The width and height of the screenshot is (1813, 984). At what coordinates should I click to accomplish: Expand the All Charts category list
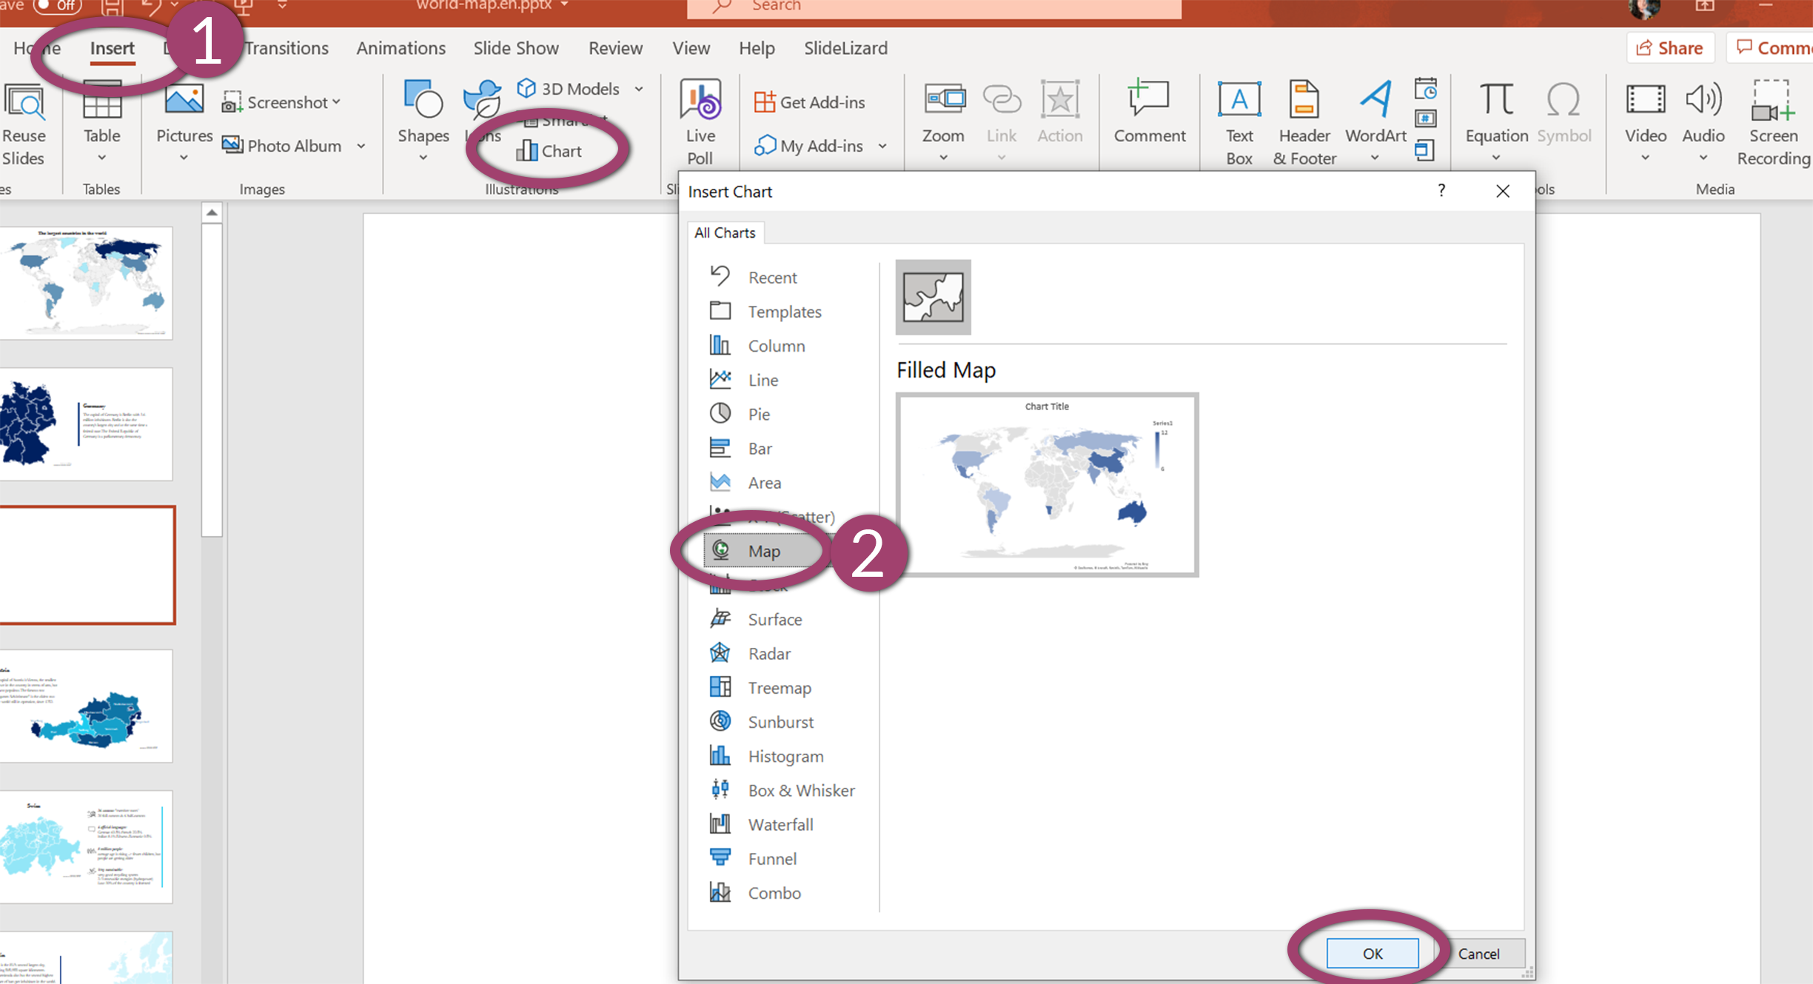click(724, 232)
